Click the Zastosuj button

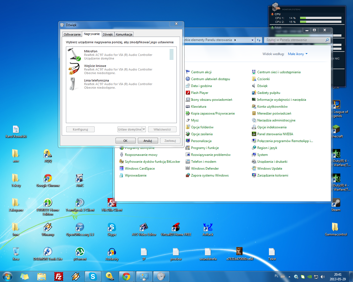(x=170, y=141)
